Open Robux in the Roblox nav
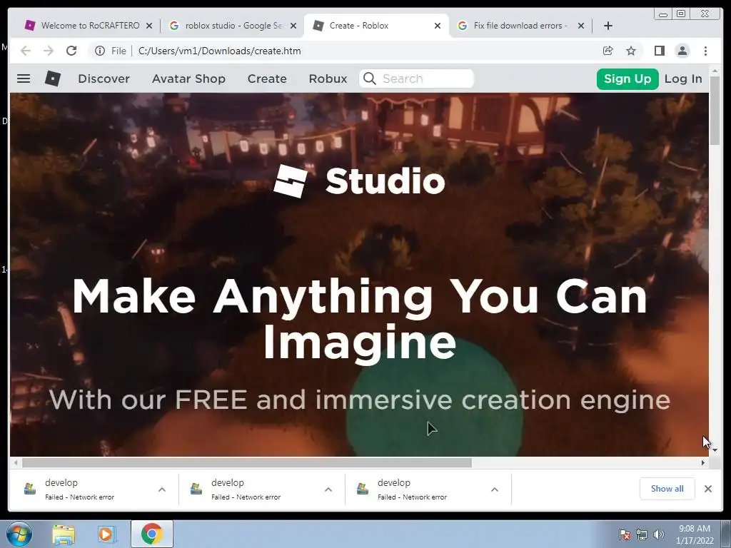 [x=328, y=78]
